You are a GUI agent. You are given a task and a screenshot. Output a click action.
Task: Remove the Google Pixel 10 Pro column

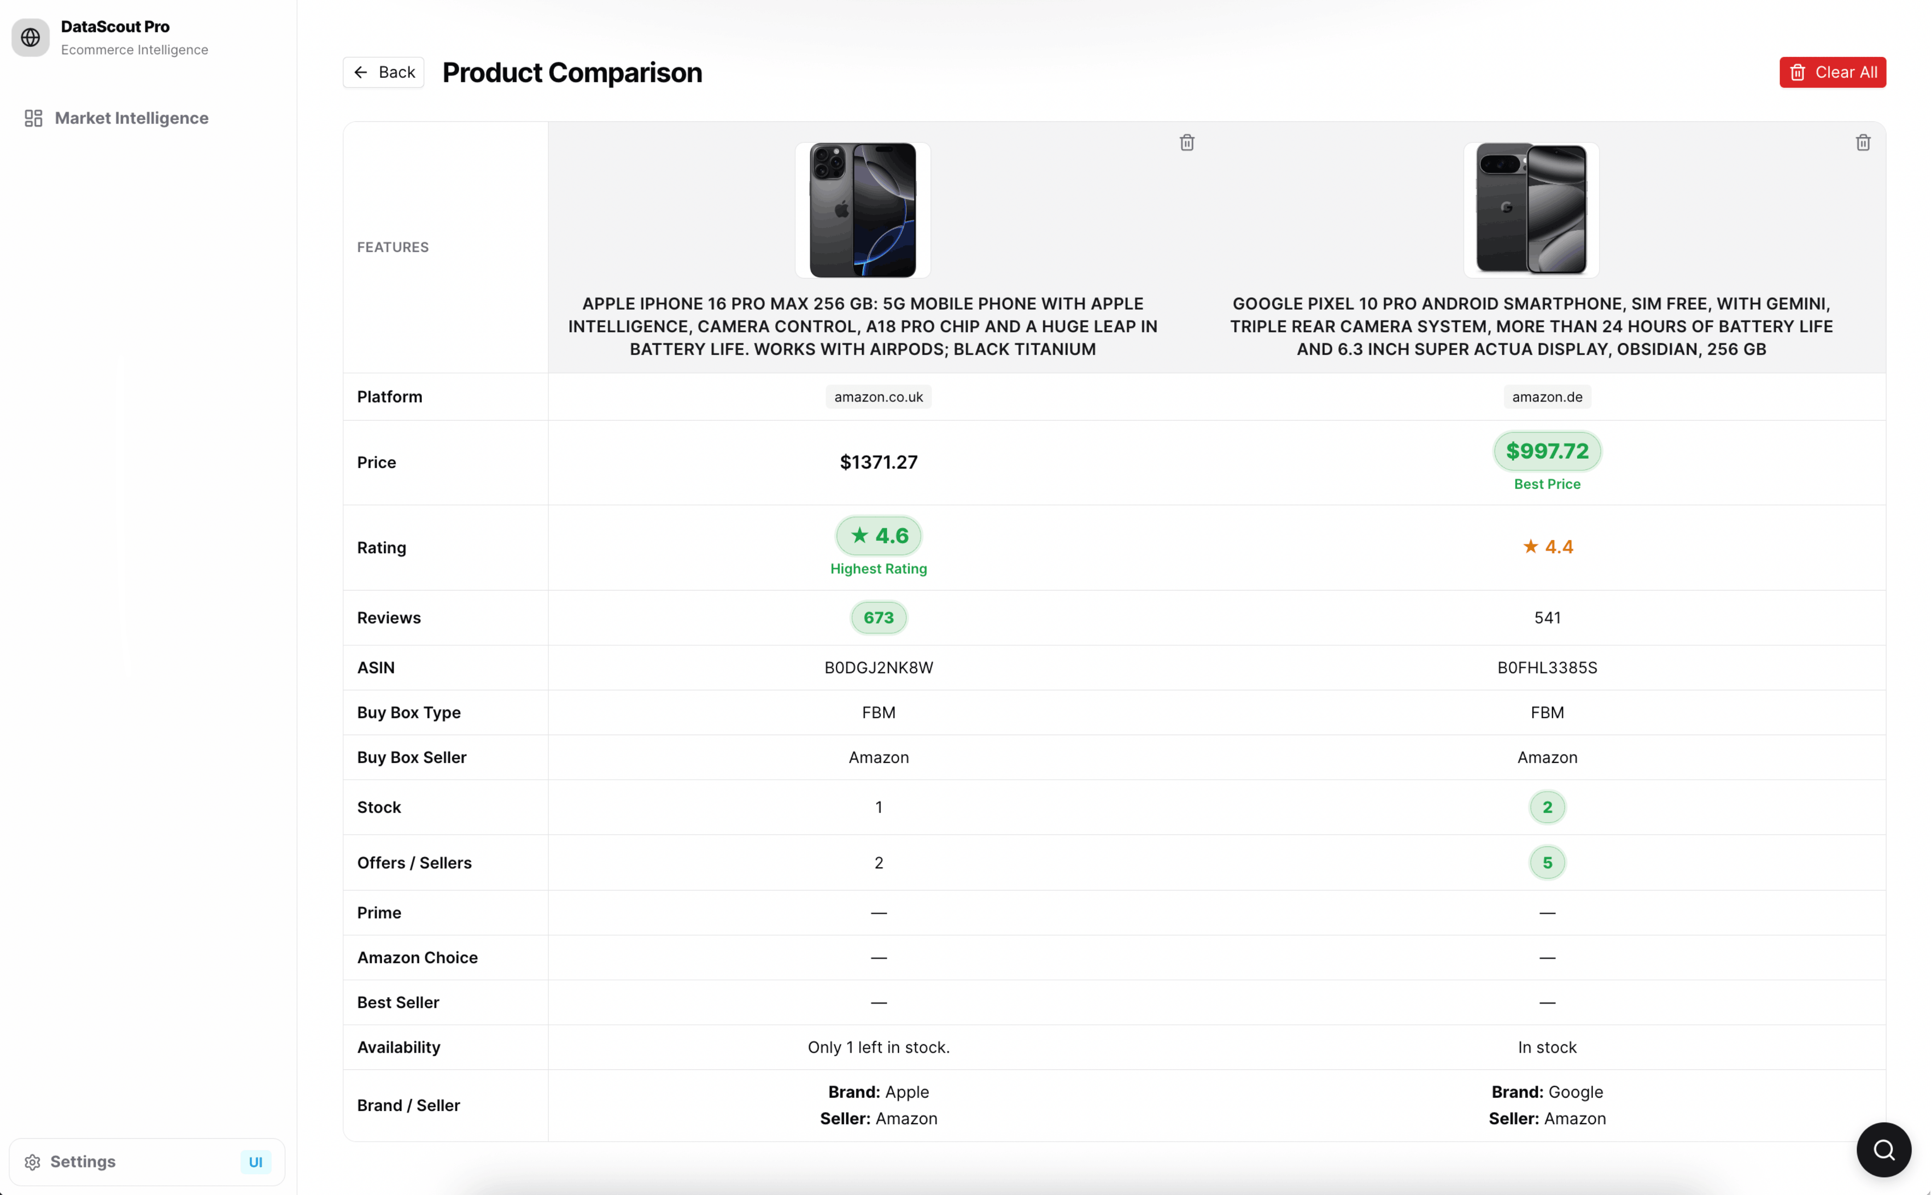click(1862, 142)
